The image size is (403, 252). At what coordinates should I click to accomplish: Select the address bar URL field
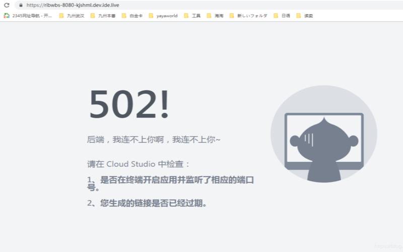click(209, 5)
